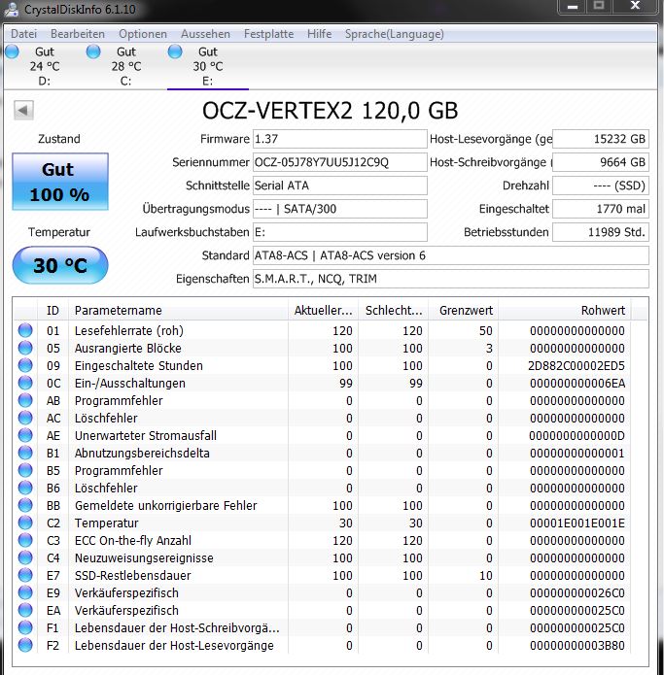Click the CrystalDiskInfo app icon in title bar
The image size is (664, 675).
pos(12,9)
